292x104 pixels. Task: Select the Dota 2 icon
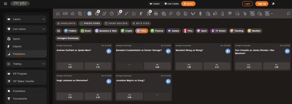click(x=149, y=14)
